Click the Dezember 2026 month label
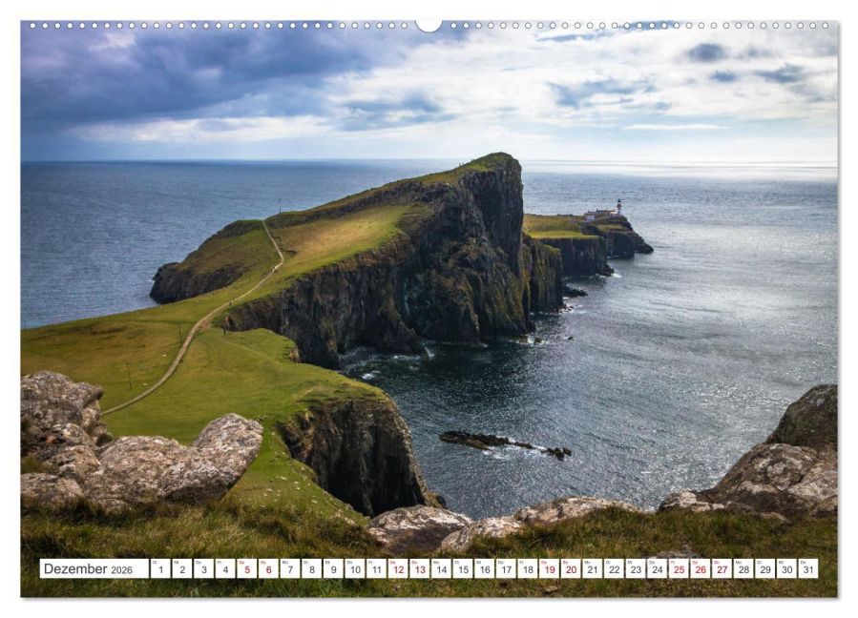The image size is (858, 618). (88, 568)
